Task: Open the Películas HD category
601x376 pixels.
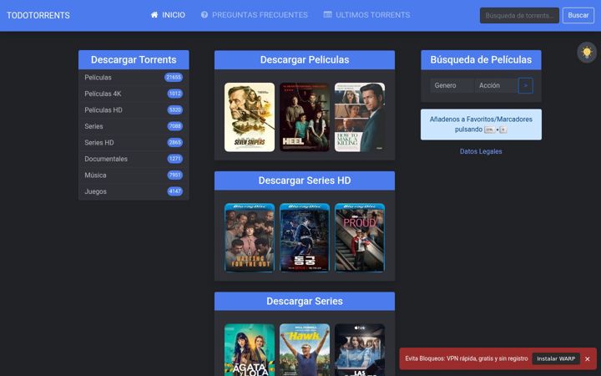Action: [x=134, y=110]
